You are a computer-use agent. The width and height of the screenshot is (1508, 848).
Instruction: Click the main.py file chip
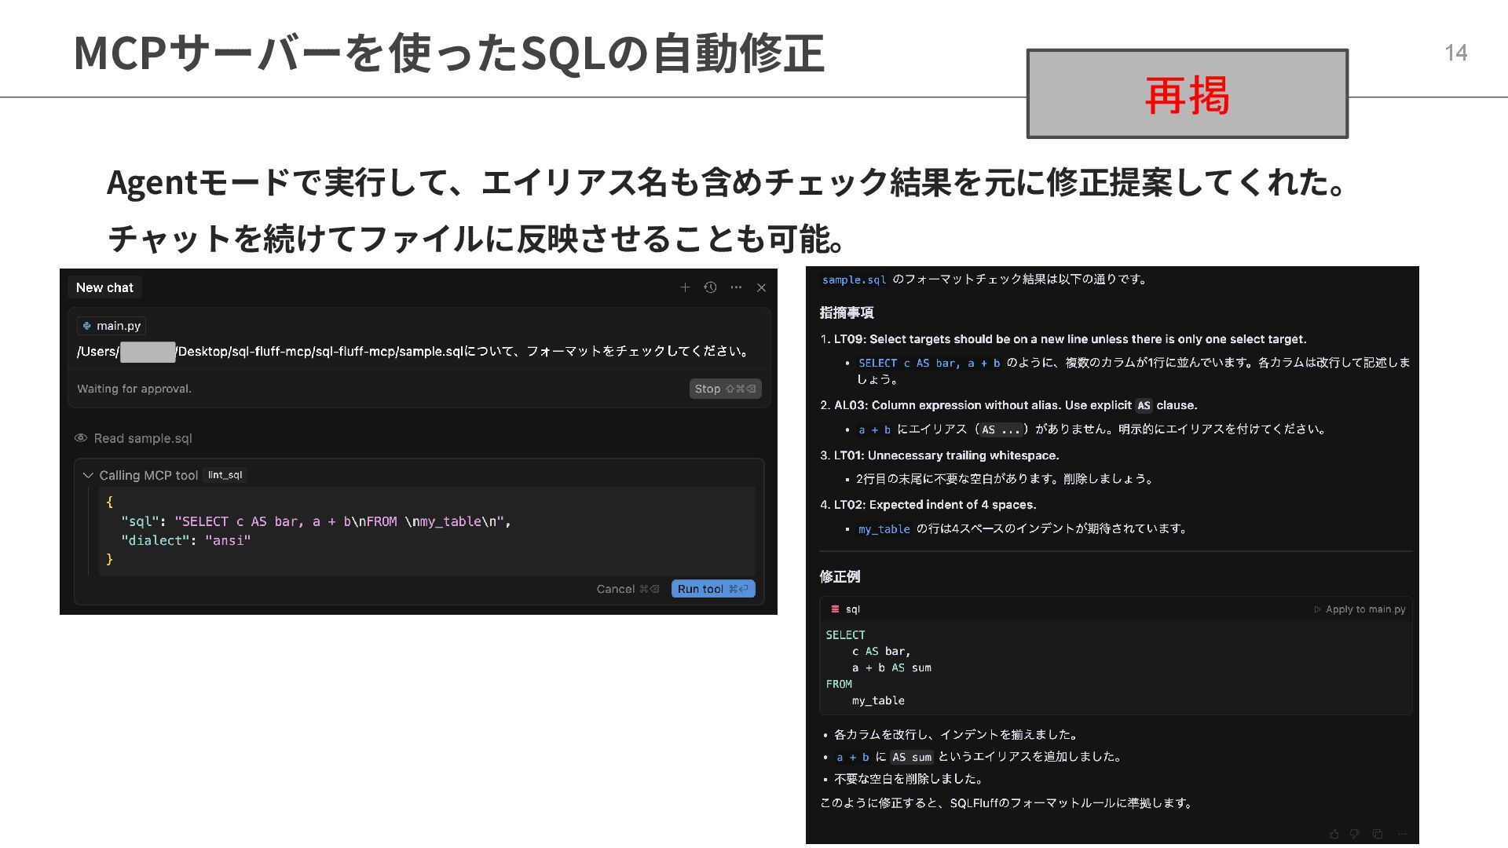pos(112,326)
